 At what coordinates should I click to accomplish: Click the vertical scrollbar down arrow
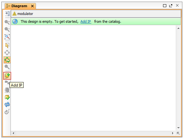[x=178, y=128]
